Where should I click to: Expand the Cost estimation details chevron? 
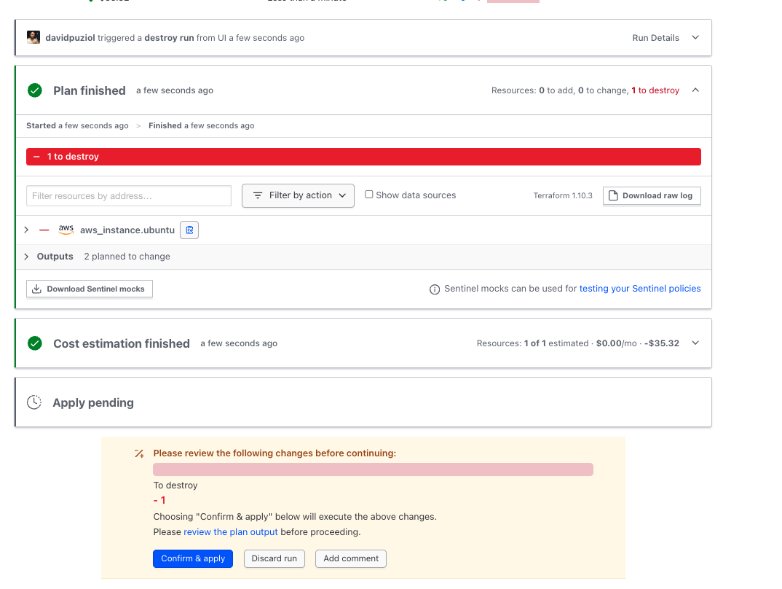(x=695, y=343)
